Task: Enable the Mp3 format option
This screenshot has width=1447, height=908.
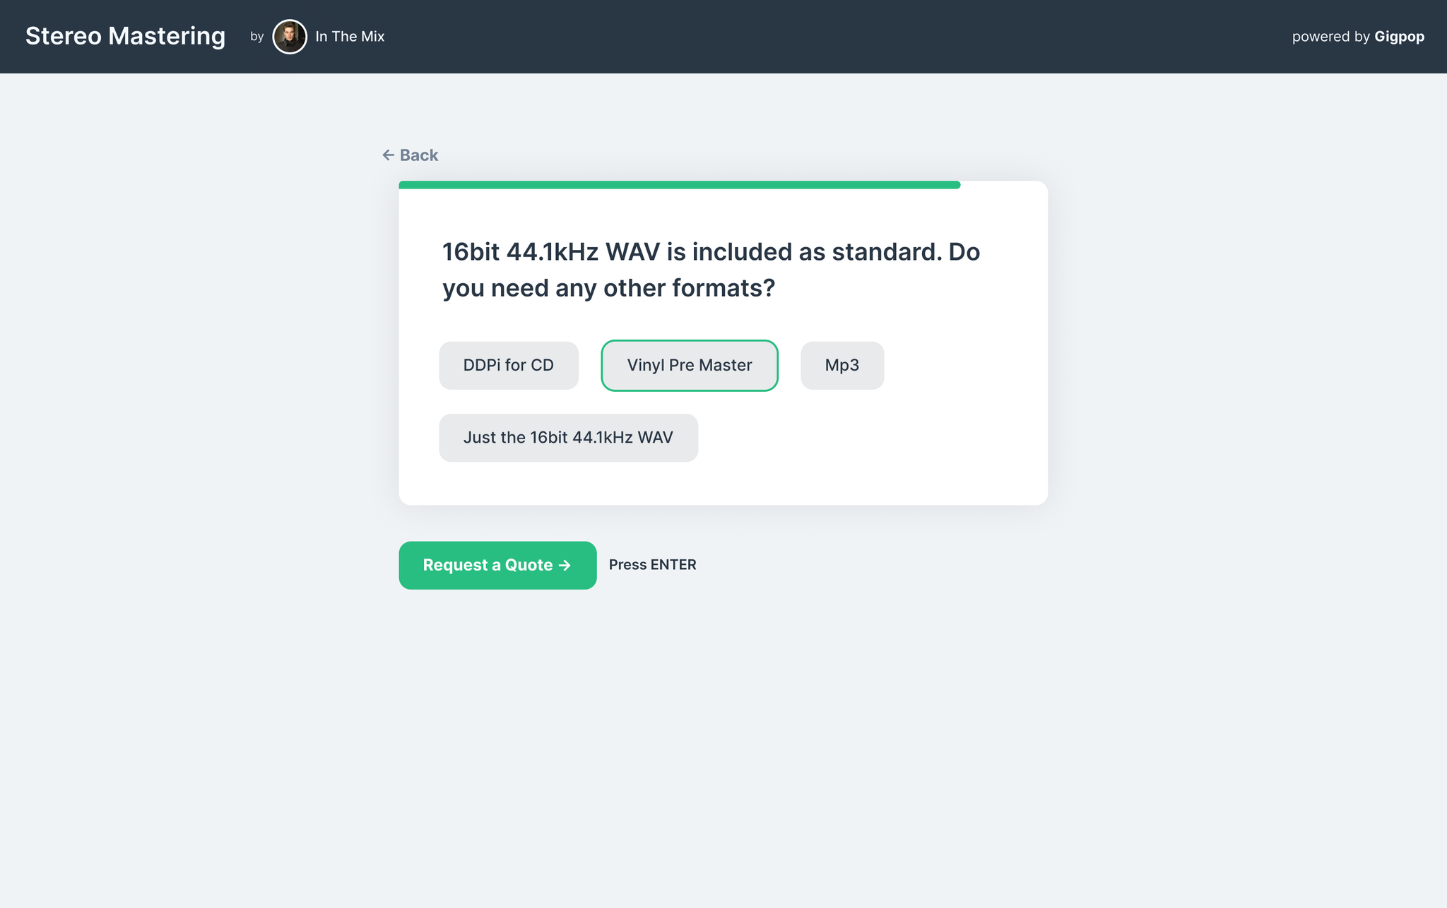Action: coord(841,366)
